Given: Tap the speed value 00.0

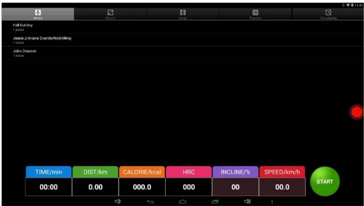Looking at the screenshot, I should (282, 187).
